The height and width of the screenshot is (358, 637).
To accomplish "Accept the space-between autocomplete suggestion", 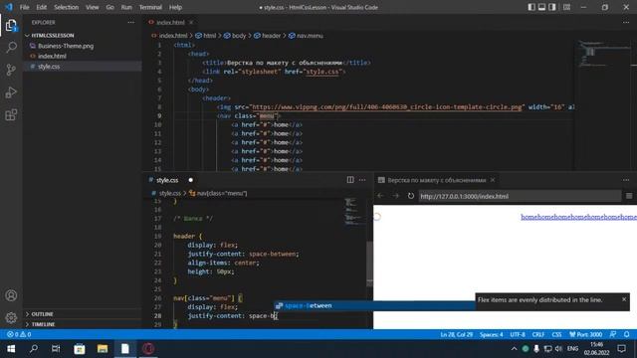I will [x=374, y=305].
